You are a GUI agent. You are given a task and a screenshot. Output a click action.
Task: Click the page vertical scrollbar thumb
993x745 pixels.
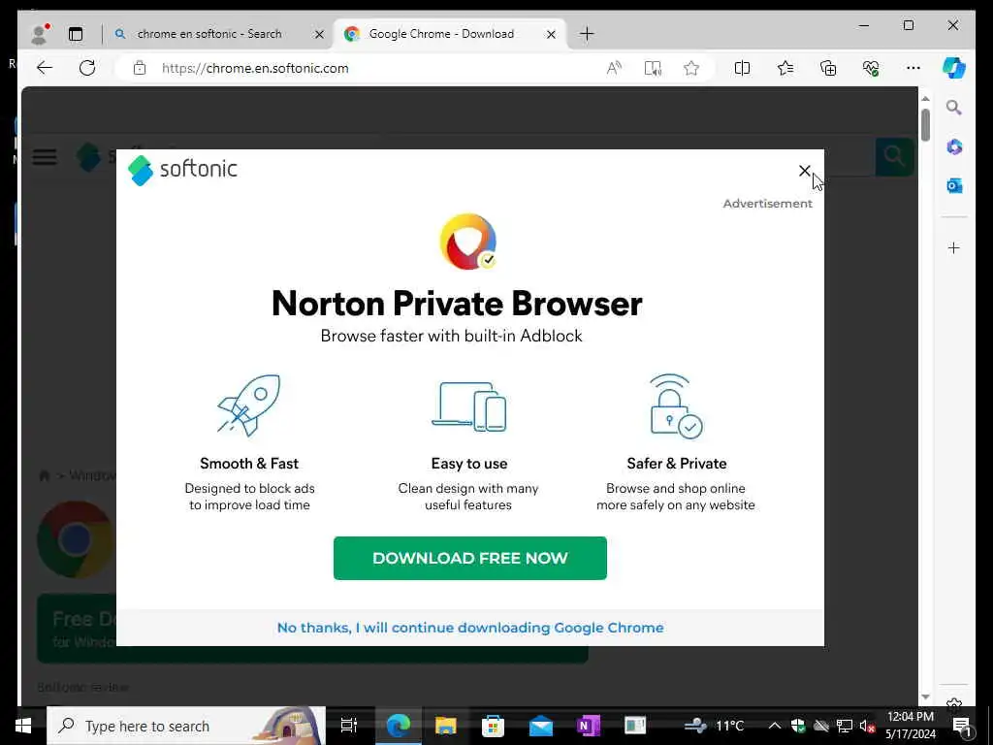pos(925,125)
